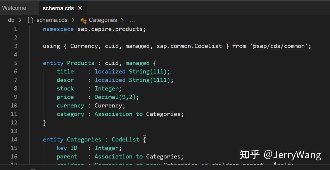Screen dimensions: 330x170
Task: Click the title field on line 6
Action: [65, 72]
